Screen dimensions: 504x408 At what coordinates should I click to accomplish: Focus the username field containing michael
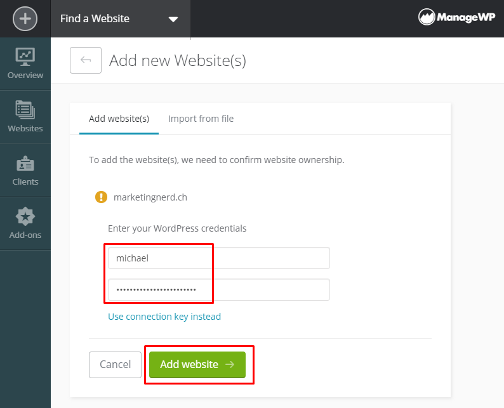pyautogui.click(x=219, y=258)
